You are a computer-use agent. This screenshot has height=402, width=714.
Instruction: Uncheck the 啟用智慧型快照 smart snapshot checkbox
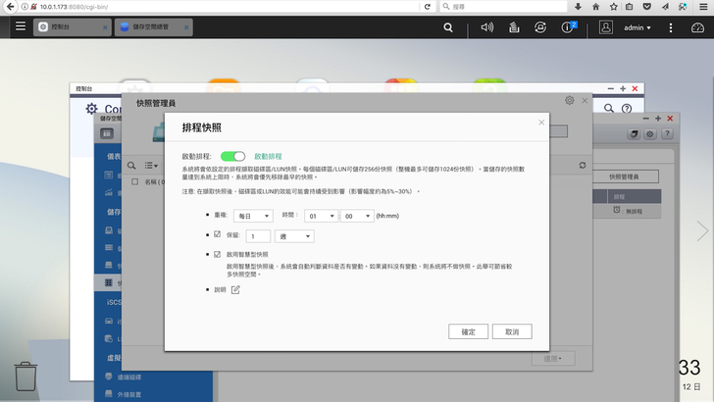point(218,254)
